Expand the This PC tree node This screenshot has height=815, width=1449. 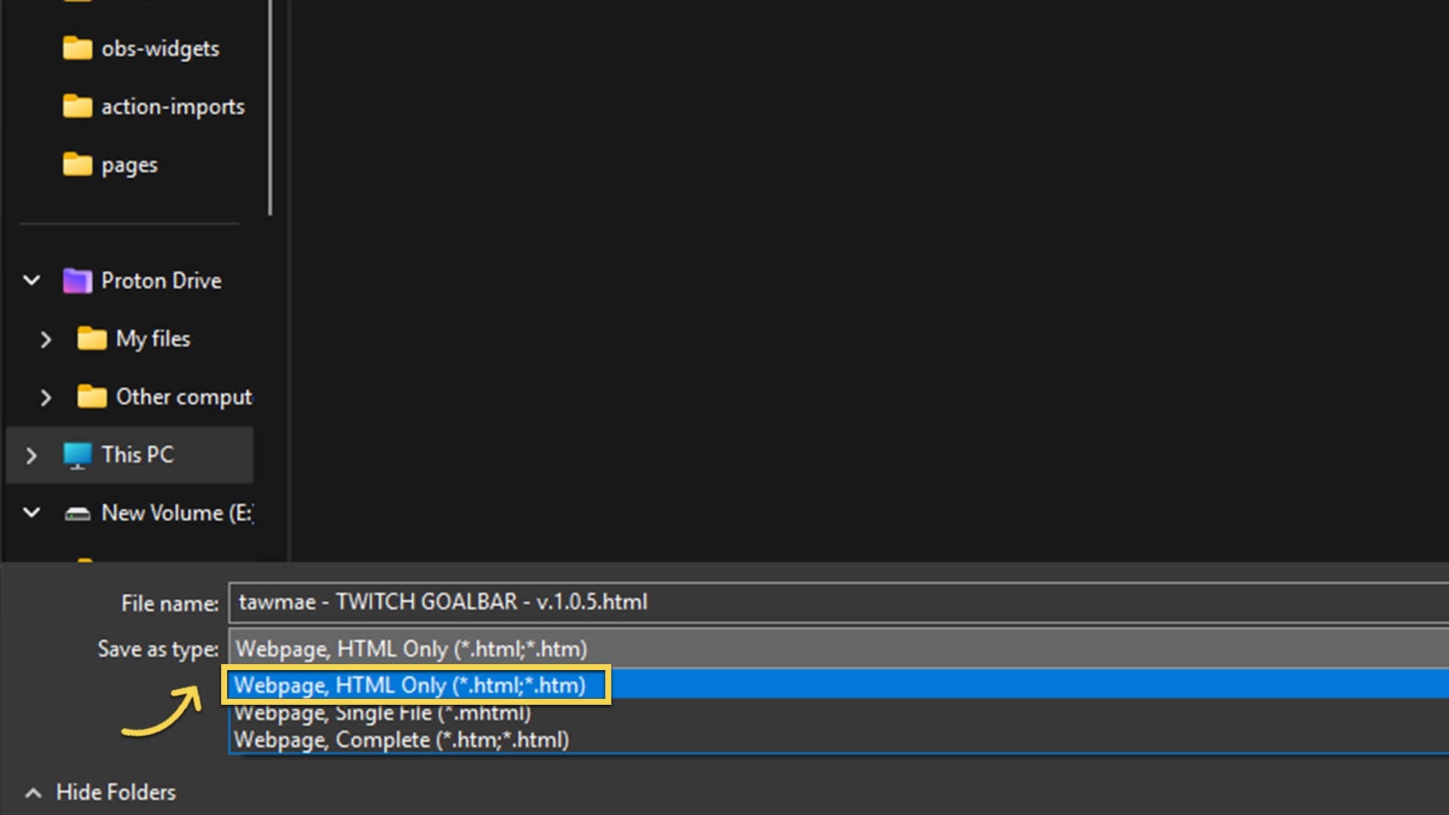32,456
